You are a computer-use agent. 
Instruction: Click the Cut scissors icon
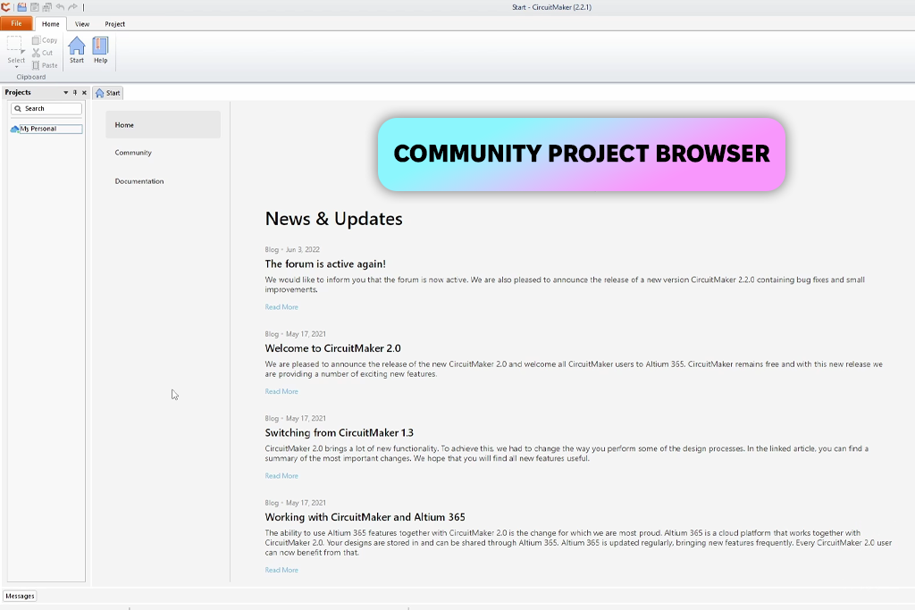click(36, 53)
